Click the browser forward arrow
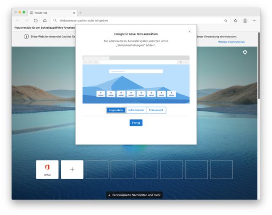The image size is (272, 215). [x=27, y=21]
